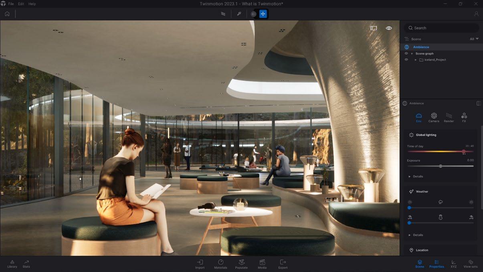
Task: Click the back arrow circle button
Action: pos(253,14)
